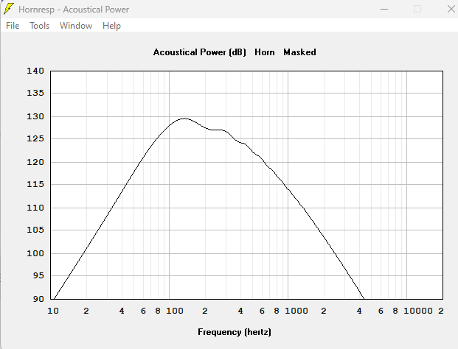458x349 pixels.
Task: Click the 100 Hz x-axis label
Action: pyautogui.click(x=175, y=311)
